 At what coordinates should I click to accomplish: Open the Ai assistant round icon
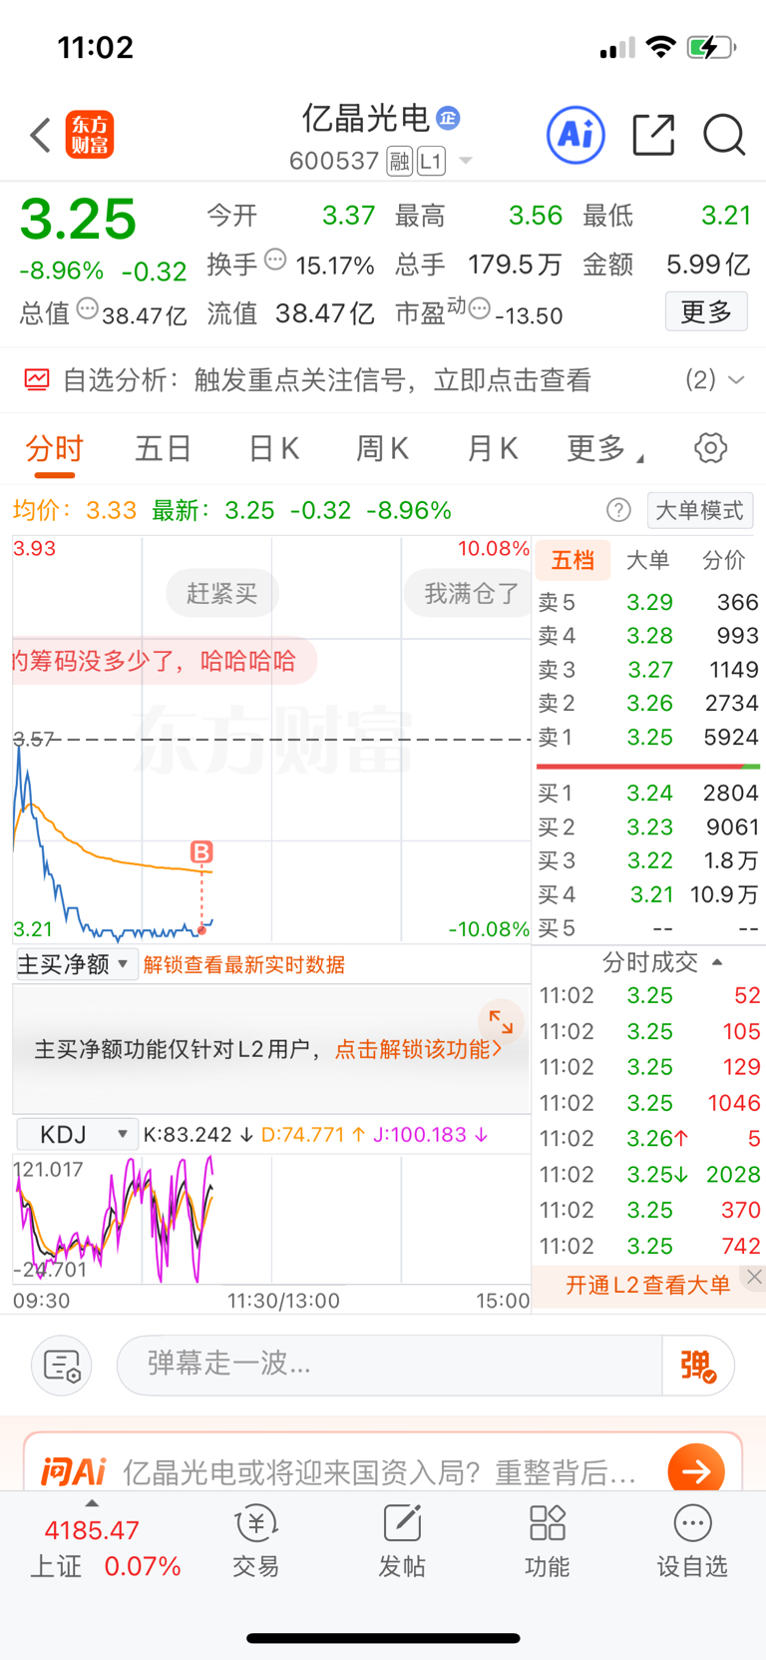575,135
